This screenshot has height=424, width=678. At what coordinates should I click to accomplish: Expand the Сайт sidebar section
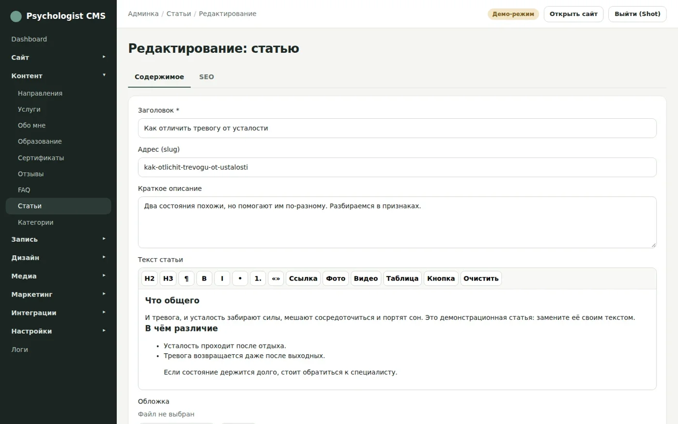(58, 57)
